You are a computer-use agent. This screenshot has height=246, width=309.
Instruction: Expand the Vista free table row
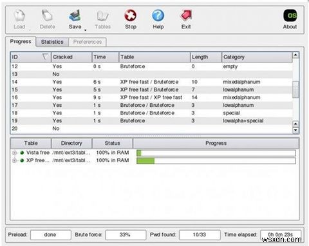pyautogui.click(x=14, y=153)
